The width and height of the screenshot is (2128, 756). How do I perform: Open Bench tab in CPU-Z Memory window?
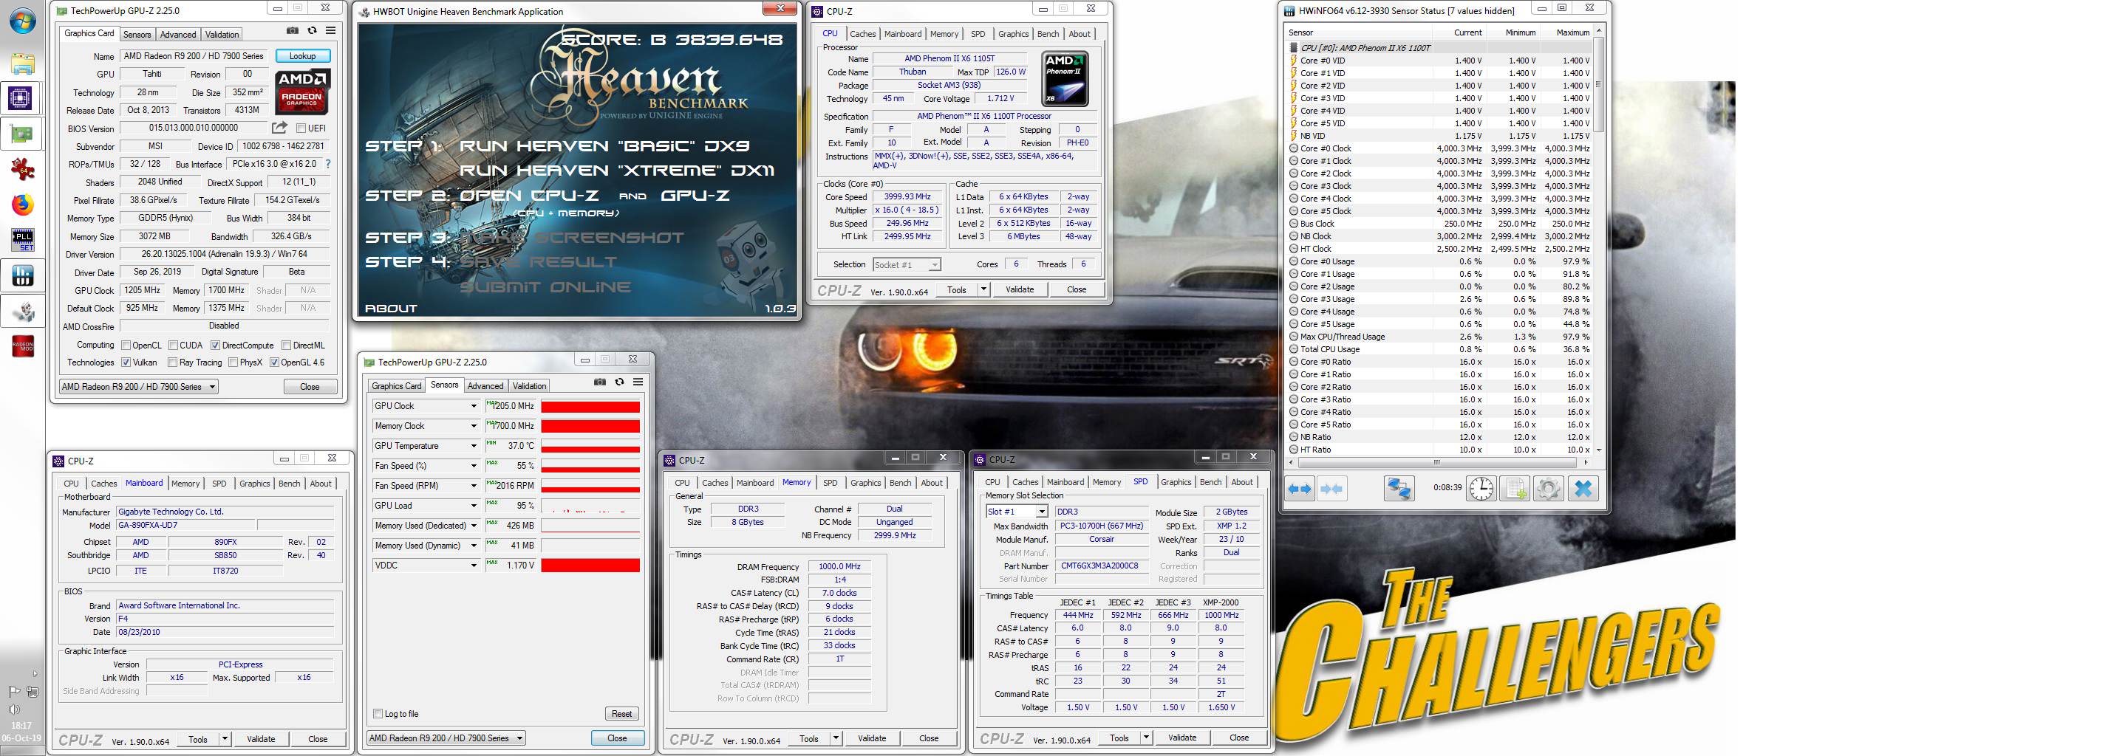pyautogui.click(x=901, y=484)
